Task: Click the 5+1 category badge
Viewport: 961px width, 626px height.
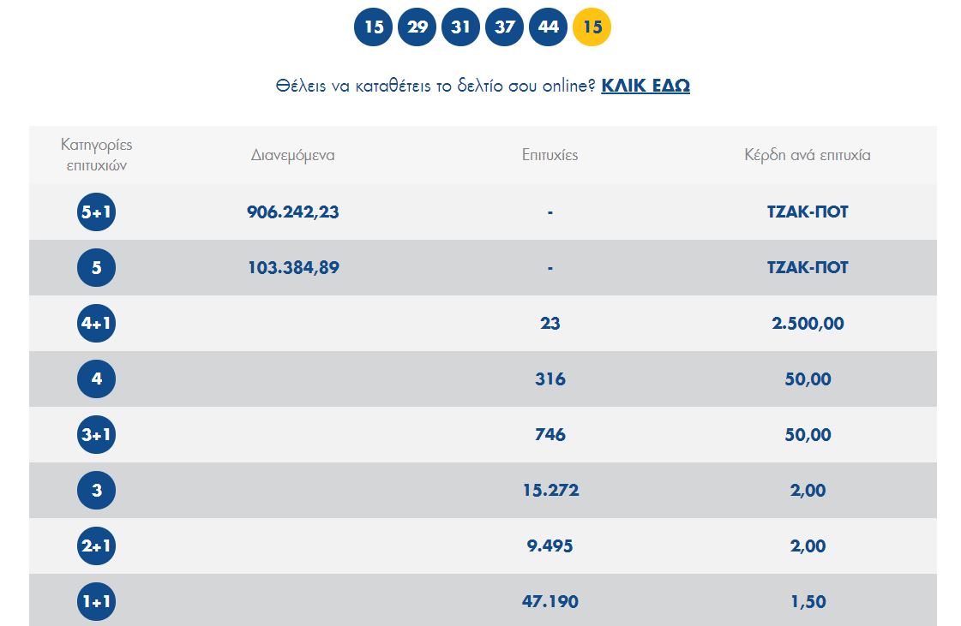Action: coord(96,212)
